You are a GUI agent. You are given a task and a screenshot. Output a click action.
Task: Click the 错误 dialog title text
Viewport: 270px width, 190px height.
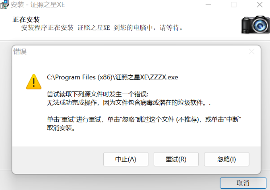(x=20, y=52)
